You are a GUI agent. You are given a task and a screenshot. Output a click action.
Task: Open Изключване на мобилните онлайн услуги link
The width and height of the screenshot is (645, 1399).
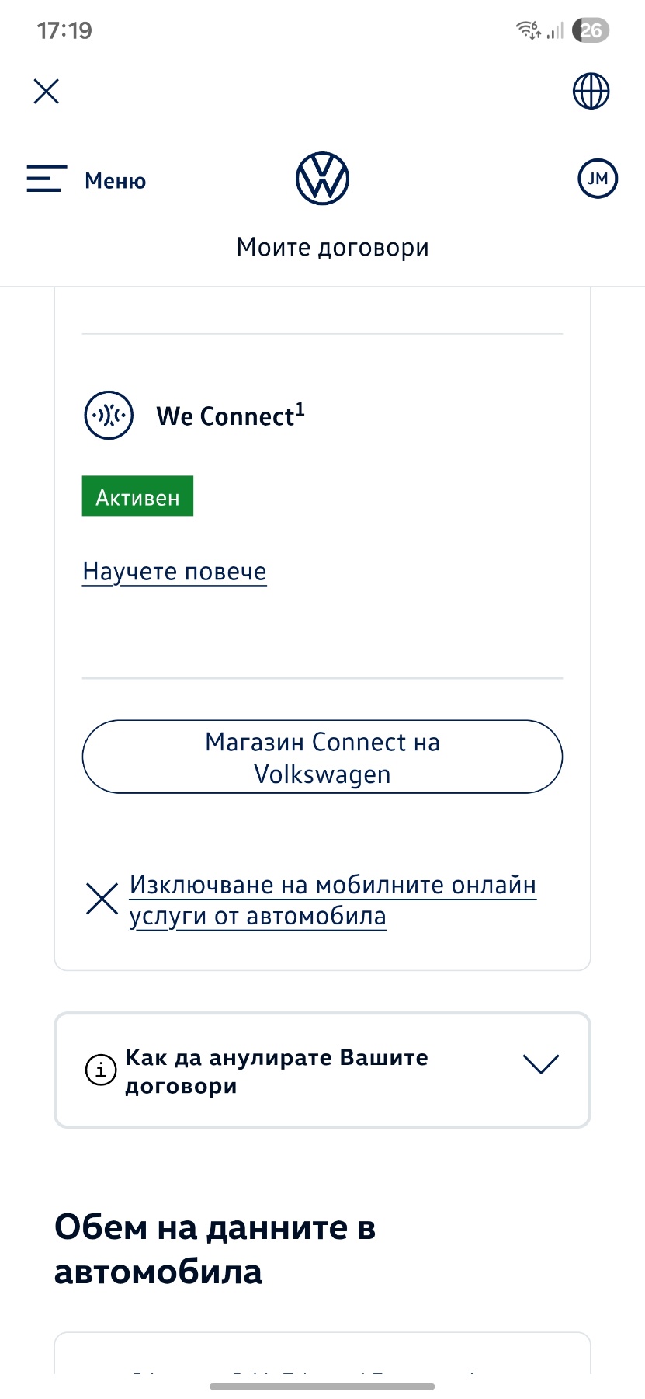[332, 900]
